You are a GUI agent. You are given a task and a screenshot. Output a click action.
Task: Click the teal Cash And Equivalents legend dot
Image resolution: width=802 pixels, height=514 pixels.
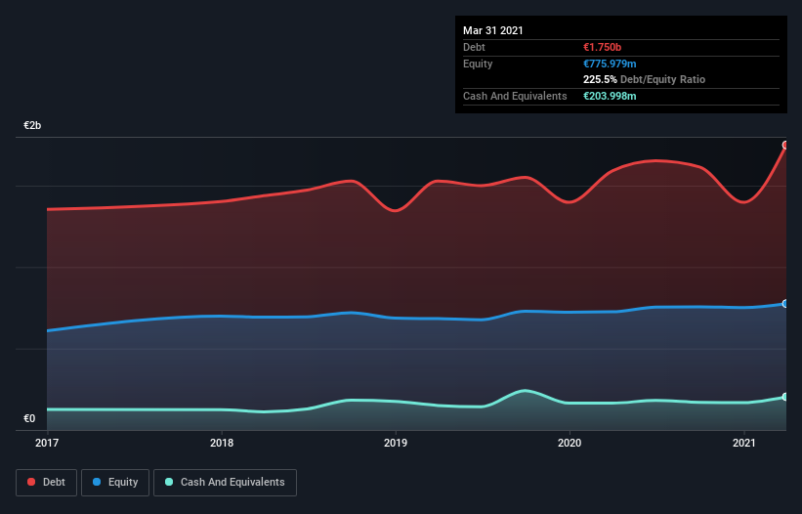[x=169, y=482]
